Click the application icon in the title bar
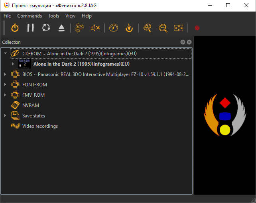This screenshot has width=256, height=203. (x=7, y=6)
